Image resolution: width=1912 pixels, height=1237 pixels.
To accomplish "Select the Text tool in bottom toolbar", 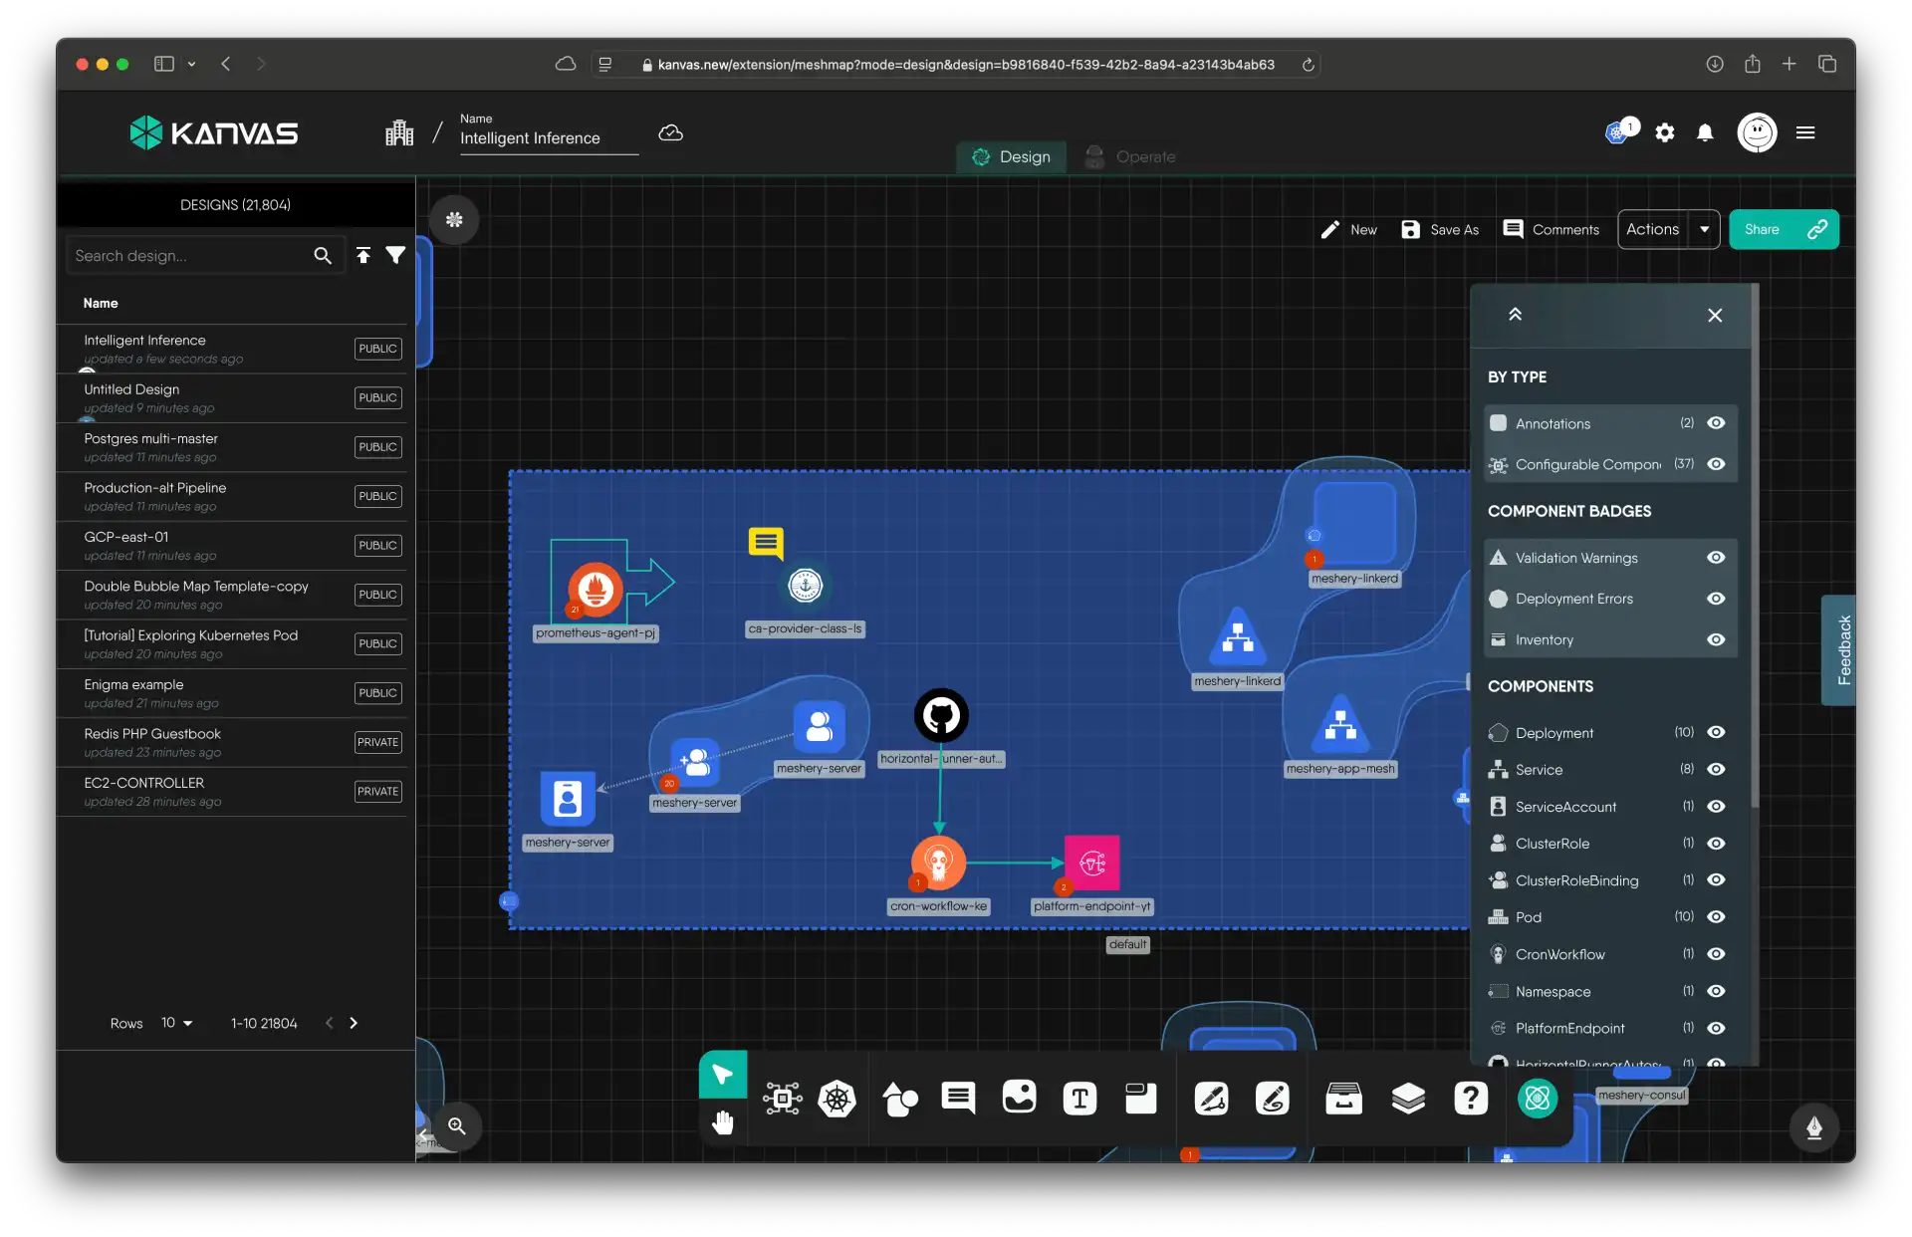I will [x=1080, y=1099].
